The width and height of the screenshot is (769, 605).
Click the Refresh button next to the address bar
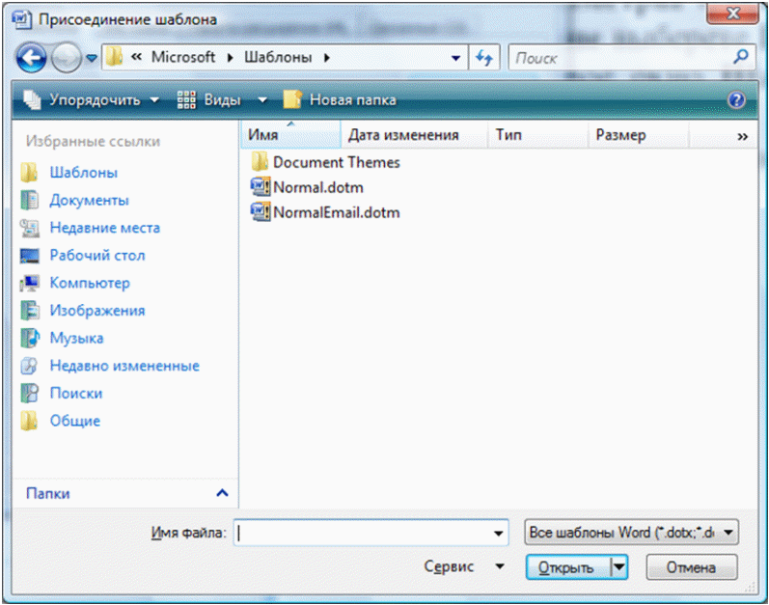[484, 58]
